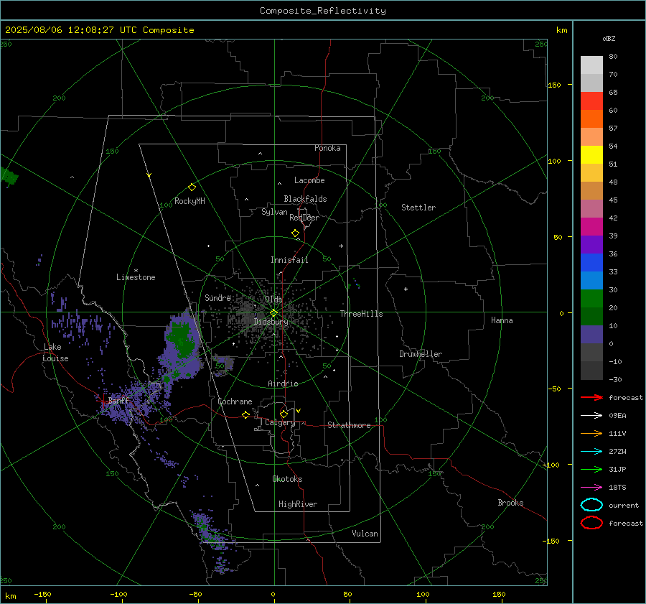Screen dimensions: 646x604
Task: Click the cyan 27ZW arrow in legend
Action: click(x=591, y=452)
